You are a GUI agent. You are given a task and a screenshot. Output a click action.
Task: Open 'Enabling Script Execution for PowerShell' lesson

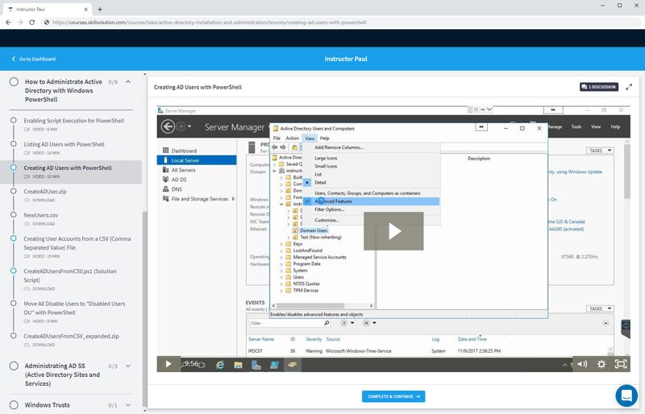click(x=73, y=121)
